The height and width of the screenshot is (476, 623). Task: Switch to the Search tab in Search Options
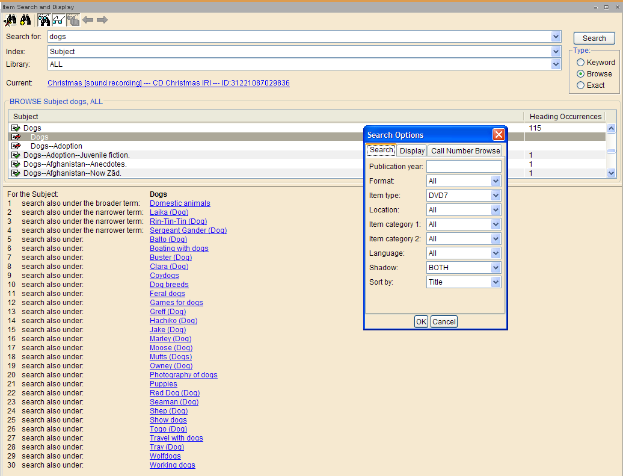(381, 150)
